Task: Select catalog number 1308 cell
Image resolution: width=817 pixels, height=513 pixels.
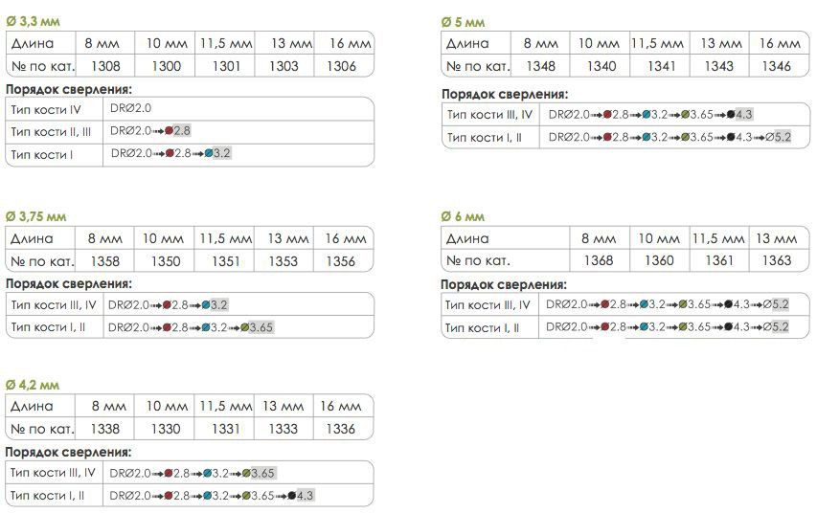Action: [105, 66]
